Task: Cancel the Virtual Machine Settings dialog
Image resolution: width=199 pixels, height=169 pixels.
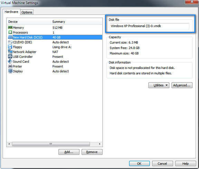Action: (x=162, y=163)
